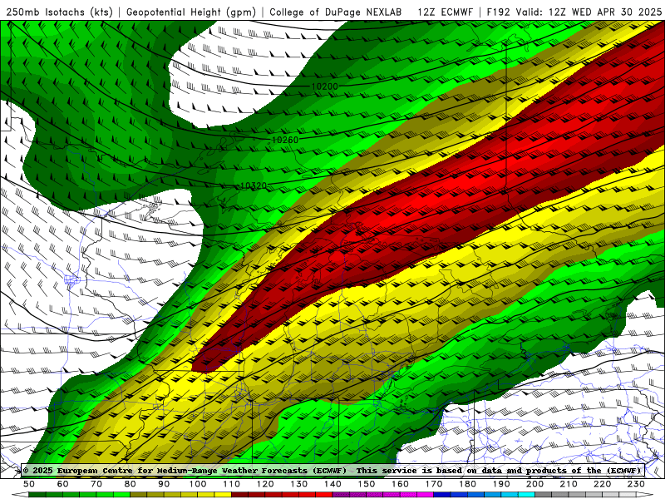Click the "F192 Valid: 12Z WED APR 30 2025" text
The height and width of the screenshot is (499, 665).
tap(574, 12)
